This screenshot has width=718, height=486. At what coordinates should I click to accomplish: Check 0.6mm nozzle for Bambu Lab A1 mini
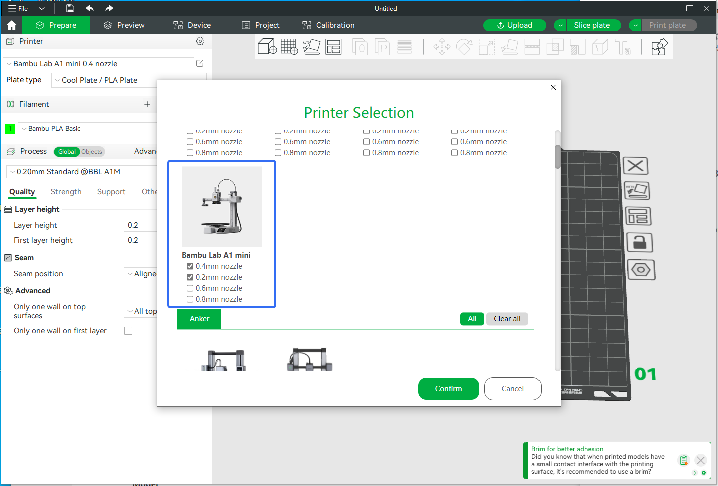[190, 288]
